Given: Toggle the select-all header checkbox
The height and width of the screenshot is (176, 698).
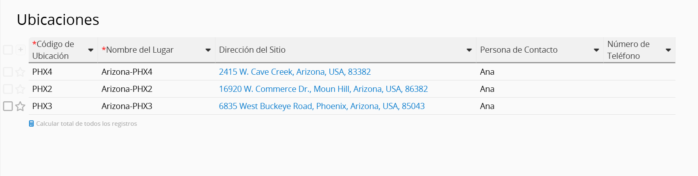Looking at the screenshot, I should pos(8,50).
